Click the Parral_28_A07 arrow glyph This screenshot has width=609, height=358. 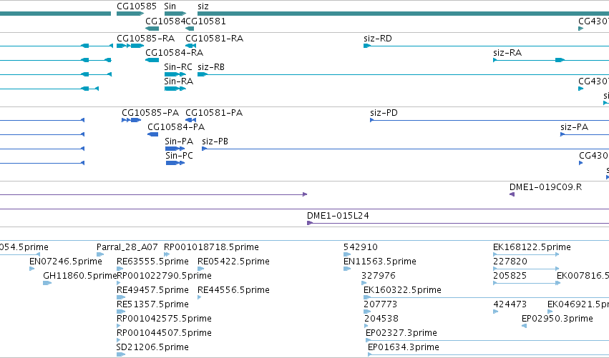point(99,254)
